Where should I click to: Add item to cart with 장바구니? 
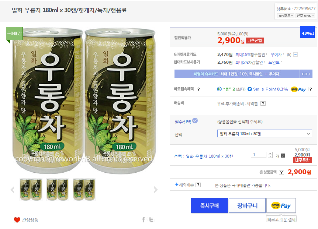247,205
